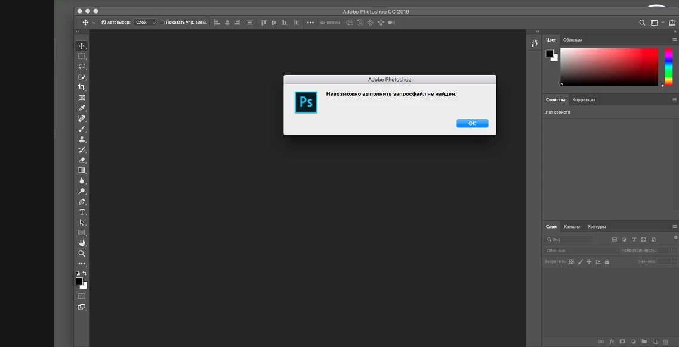Open the Слой auto-select dropdown
679x347 pixels.
tap(144, 23)
